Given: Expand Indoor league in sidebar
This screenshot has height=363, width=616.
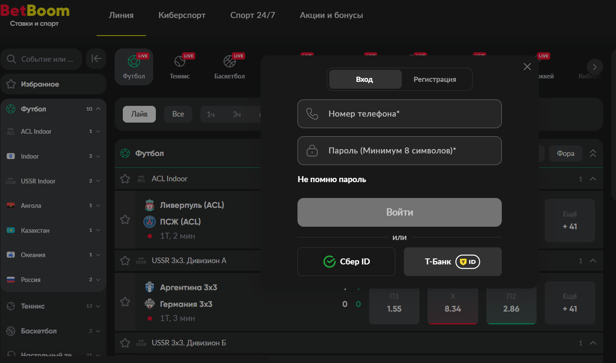Looking at the screenshot, I should click(x=98, y=156).
